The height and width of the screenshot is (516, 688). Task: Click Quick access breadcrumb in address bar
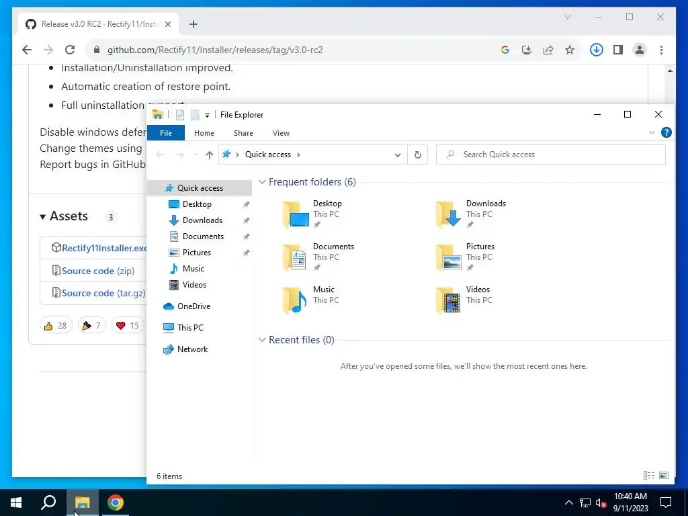tap(267, 155)
